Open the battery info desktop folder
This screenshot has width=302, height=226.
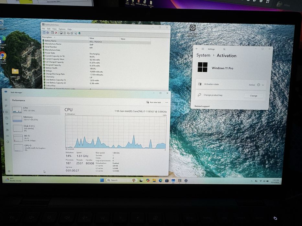pos(15,73)
